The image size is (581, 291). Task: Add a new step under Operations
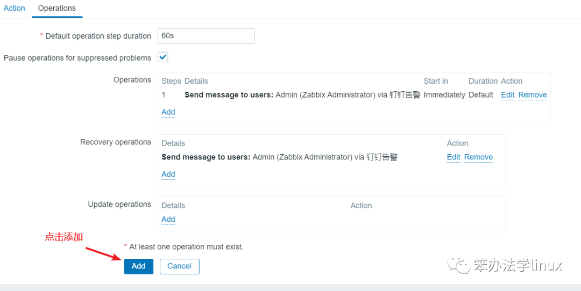[x=168, y=112]
